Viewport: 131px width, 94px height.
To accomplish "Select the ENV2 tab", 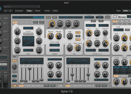I will point(26,86).
